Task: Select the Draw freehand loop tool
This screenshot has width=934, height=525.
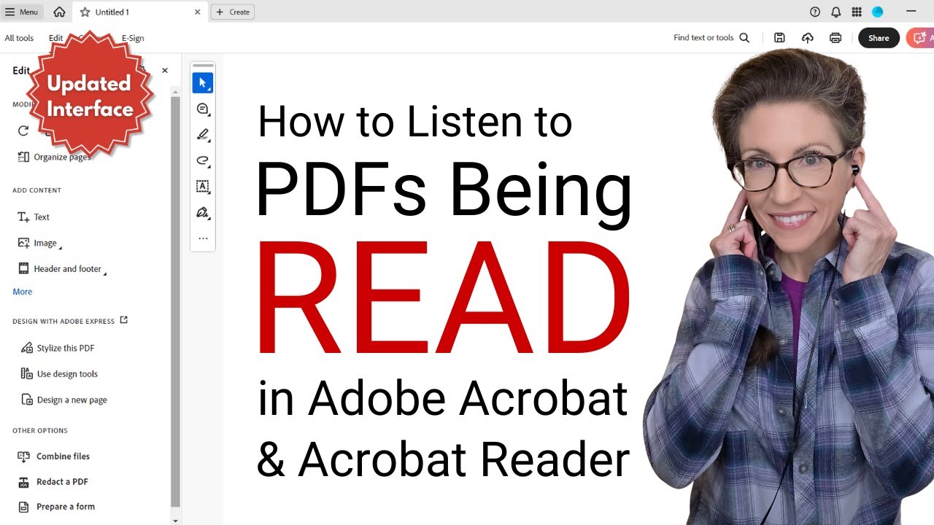Action: click(x=203, y=160)
